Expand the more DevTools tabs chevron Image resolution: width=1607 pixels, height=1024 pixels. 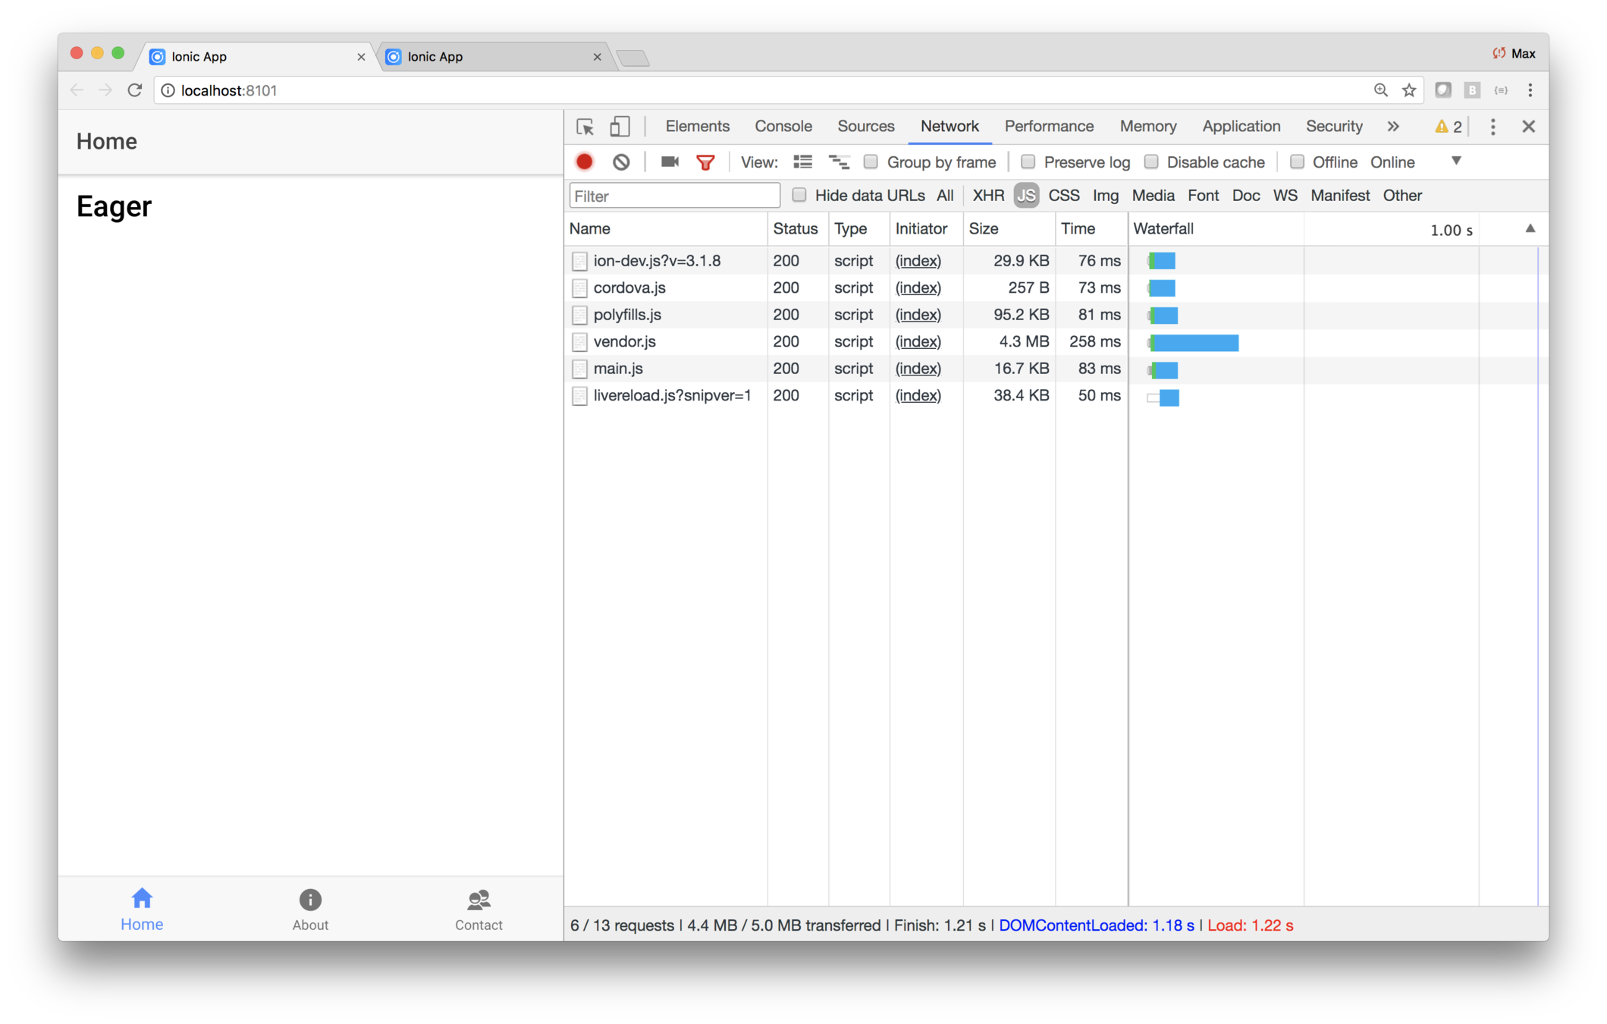point(1393,127)
